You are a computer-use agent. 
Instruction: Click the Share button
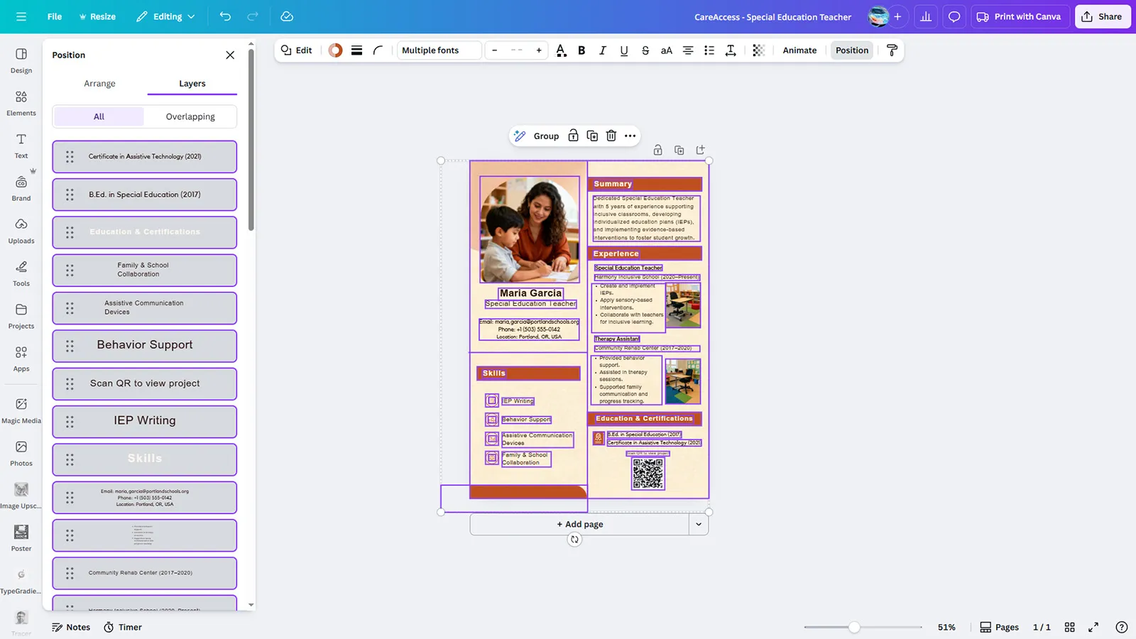pyautogui.click(x=1102, y=16)
